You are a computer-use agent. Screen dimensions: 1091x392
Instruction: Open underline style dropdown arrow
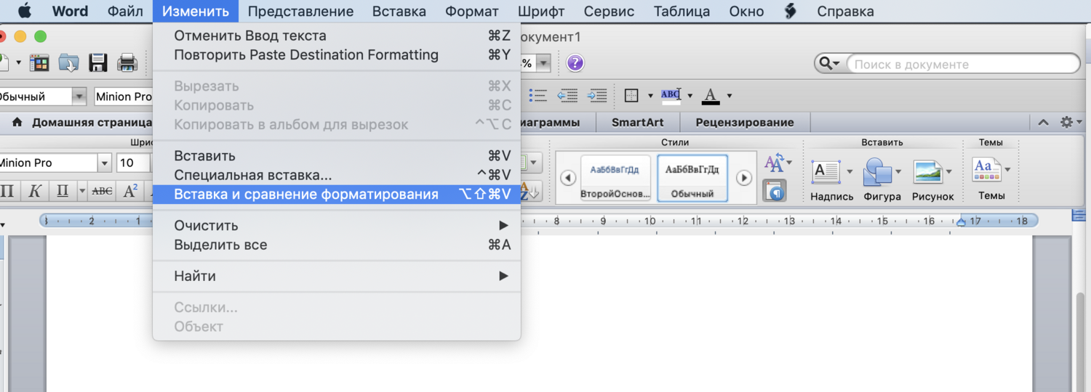(82, 192)
